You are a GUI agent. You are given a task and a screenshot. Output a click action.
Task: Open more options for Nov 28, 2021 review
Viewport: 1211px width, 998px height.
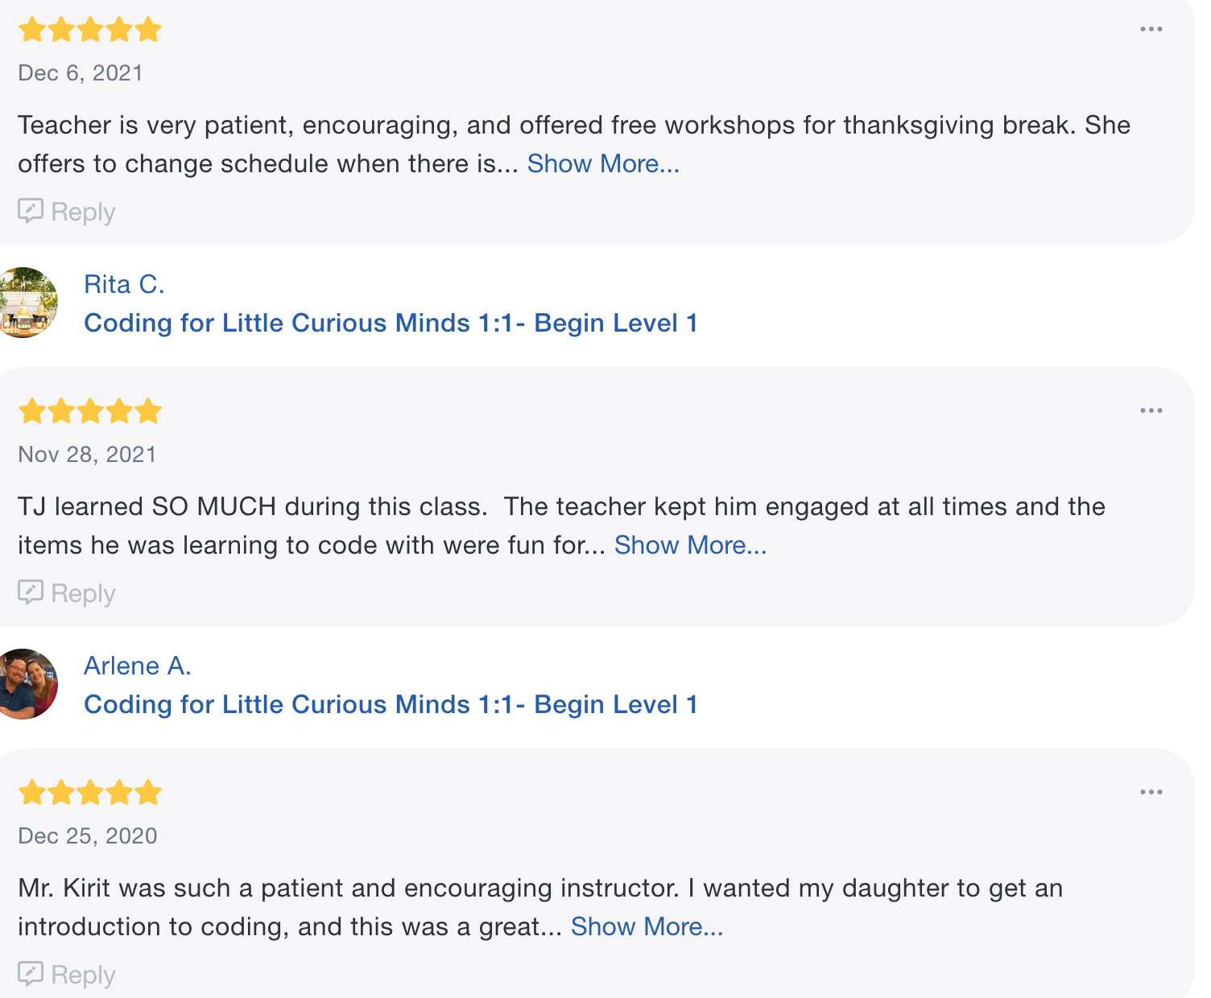1151,411
